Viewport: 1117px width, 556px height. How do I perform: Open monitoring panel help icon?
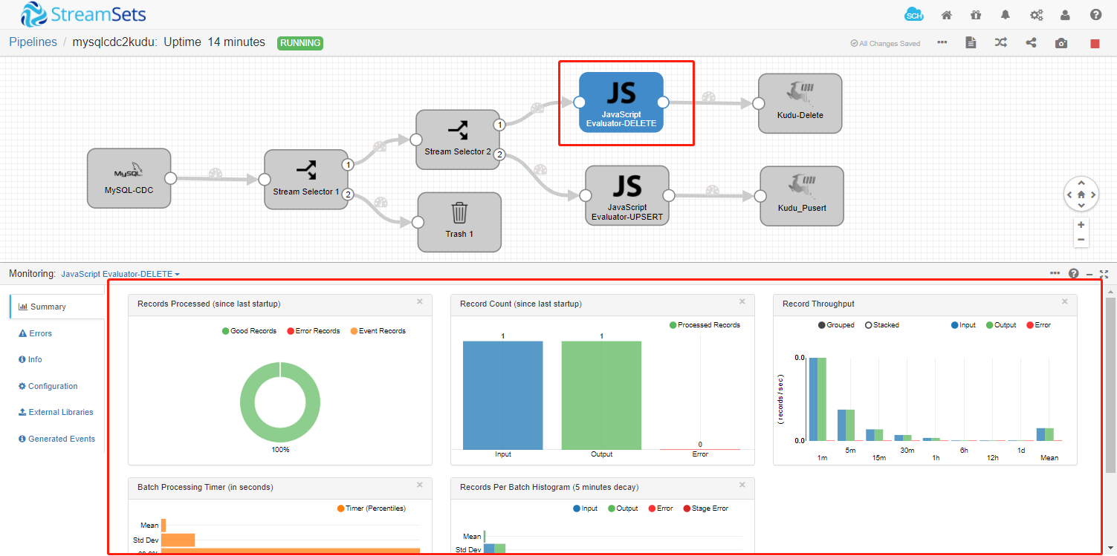[x=1074, y=274]
